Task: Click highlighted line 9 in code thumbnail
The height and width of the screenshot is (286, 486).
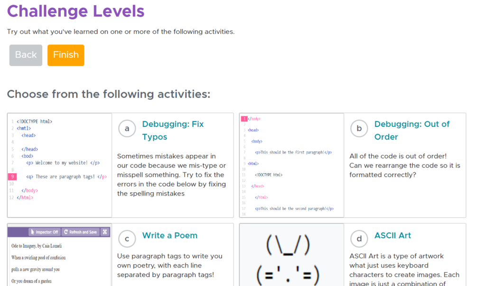Action: [13, 177]
